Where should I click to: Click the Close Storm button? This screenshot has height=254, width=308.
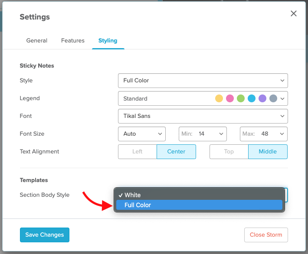pos(266,235)
